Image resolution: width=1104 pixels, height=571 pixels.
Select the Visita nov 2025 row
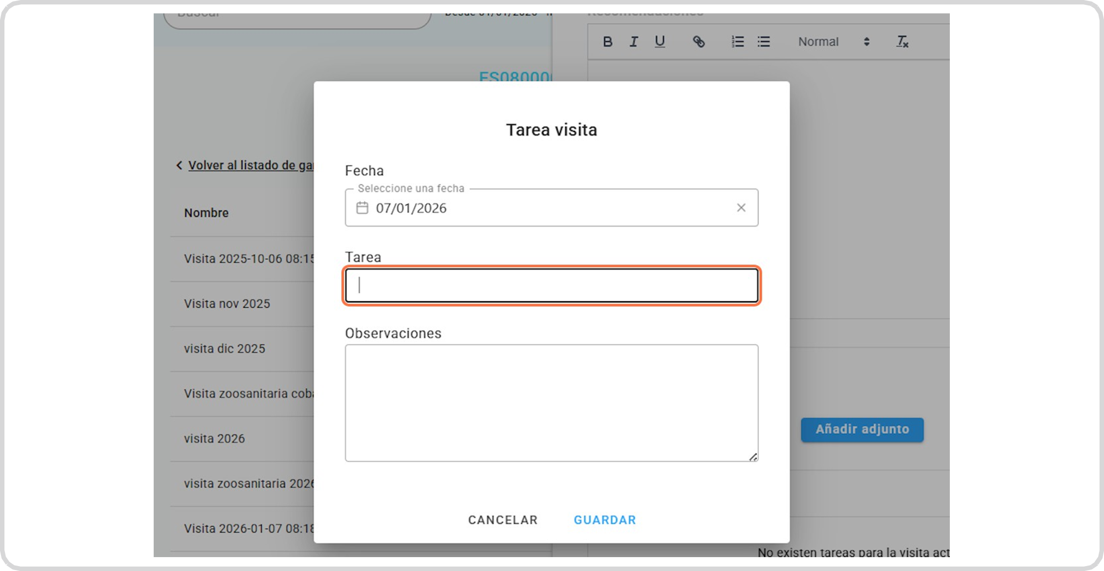(x=227, y=304)
